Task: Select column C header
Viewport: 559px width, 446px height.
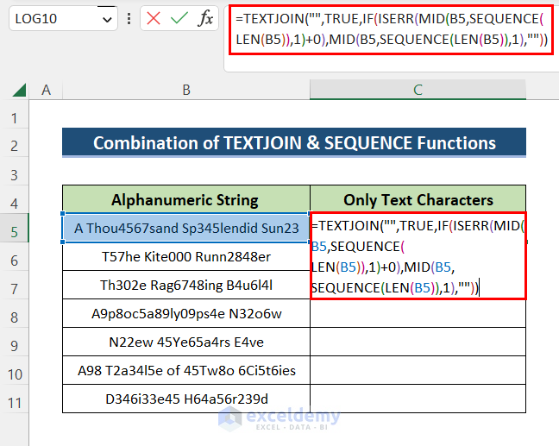Action: (418, 90)
